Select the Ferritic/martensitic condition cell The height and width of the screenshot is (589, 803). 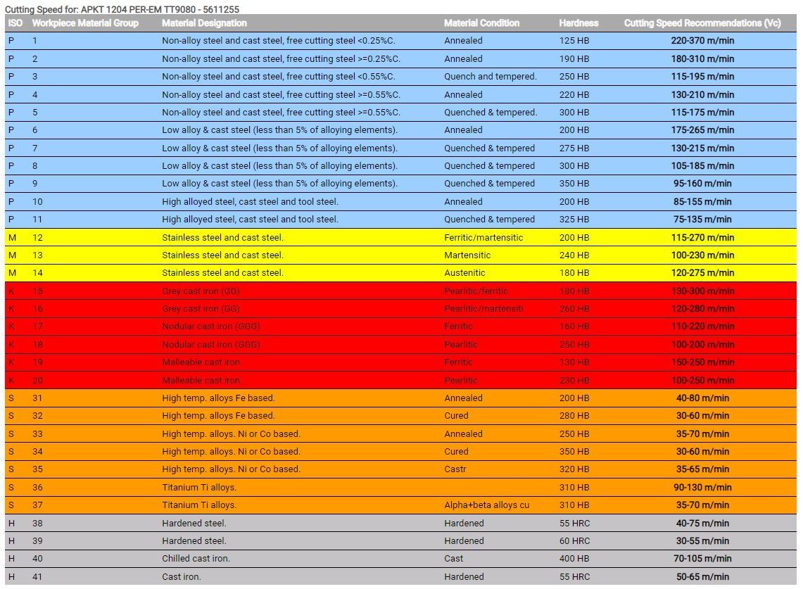pyautogui.click(x=483, y=238)
